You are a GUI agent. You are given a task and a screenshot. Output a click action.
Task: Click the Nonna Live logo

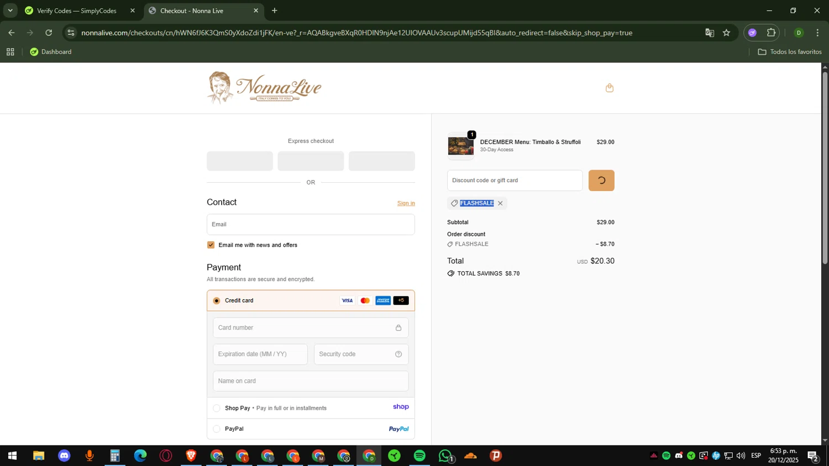coord(264,88)
